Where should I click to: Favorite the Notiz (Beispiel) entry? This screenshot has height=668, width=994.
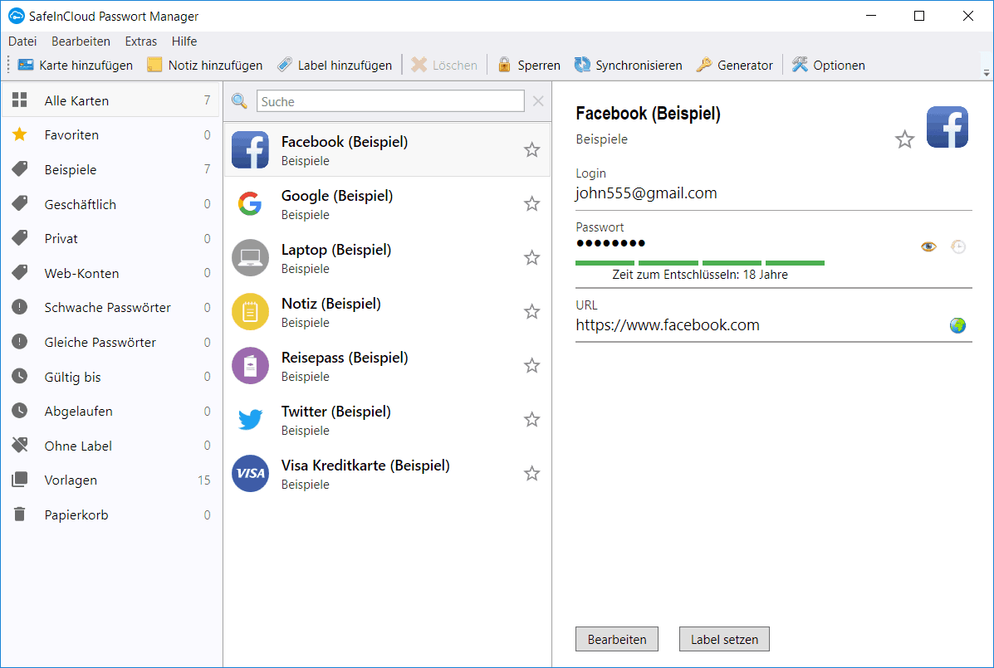531,311
